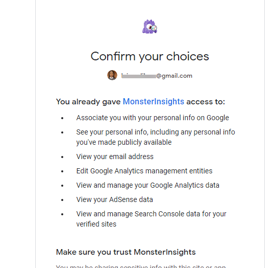Select 'View and manage your Google Analytics data'
Image resolution: width=276 pixels, height=268 pixels.
[147, 185]
